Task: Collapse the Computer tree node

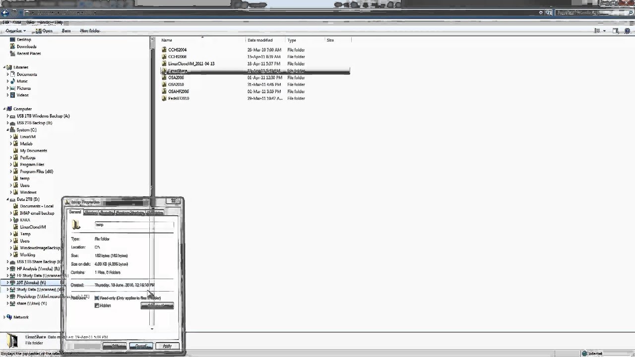Action: [4, 109]
